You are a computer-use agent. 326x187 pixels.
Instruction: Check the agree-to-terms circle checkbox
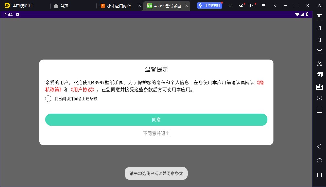click(48, 99)
